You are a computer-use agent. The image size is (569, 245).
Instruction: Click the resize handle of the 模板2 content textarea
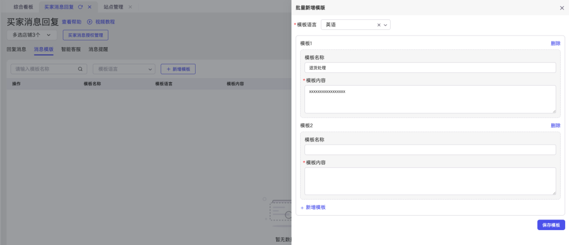coord(553,193)
